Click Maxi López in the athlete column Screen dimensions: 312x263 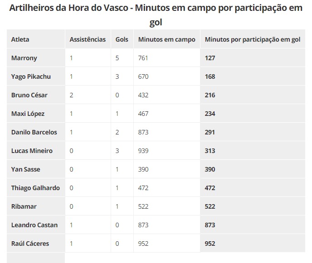[28, 114]
